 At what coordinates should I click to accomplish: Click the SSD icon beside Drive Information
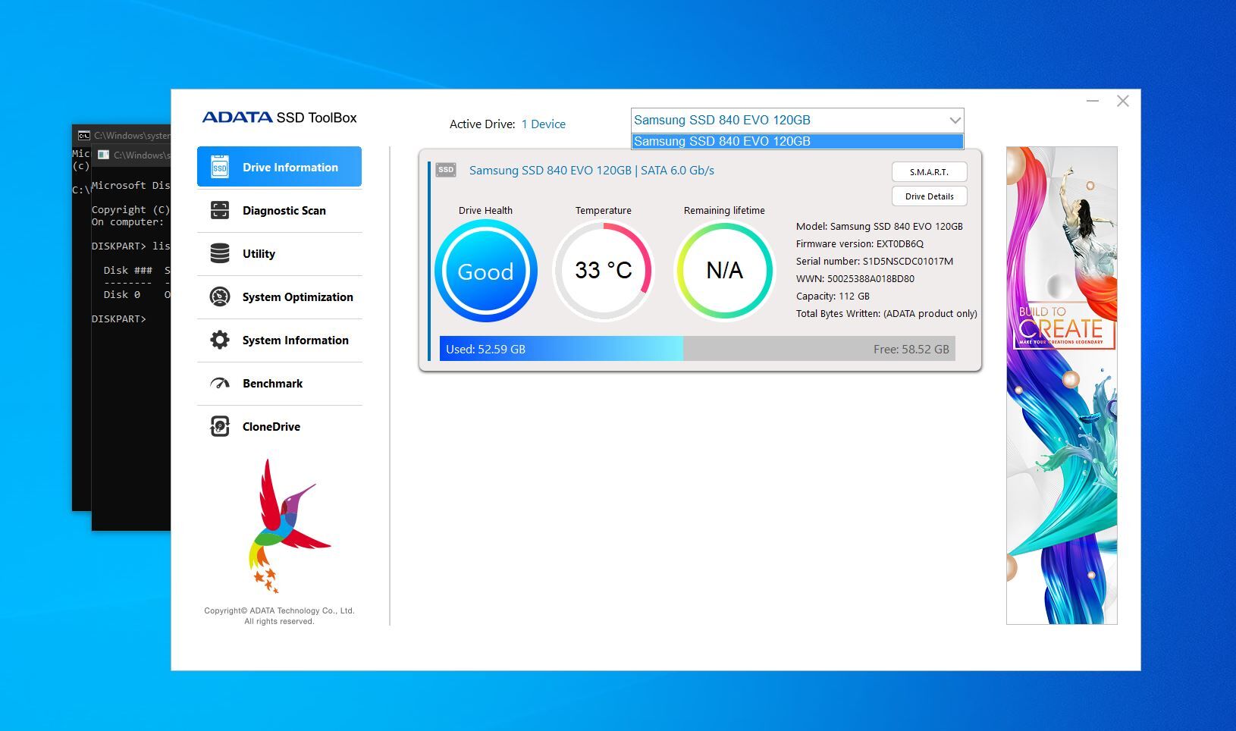(x=220, y=167)
